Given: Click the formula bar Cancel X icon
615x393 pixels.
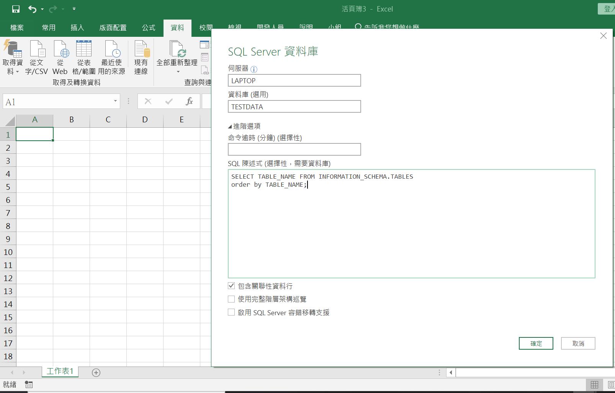Looking at the screenshot, I should 148,102.
